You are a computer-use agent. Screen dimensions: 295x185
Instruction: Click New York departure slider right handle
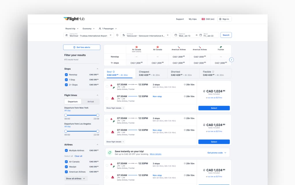98,115
